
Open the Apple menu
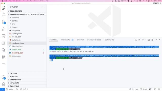click(x=2, y=1)
